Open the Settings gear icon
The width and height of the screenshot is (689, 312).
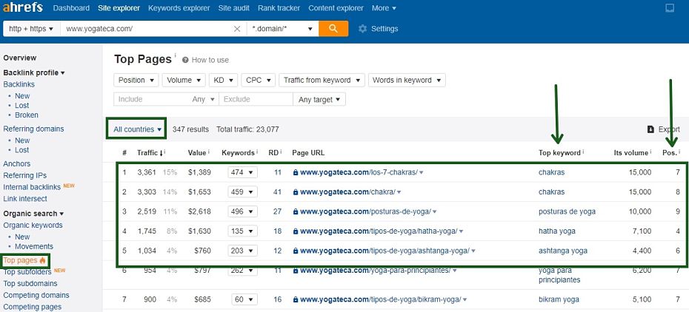pos(362,29)
